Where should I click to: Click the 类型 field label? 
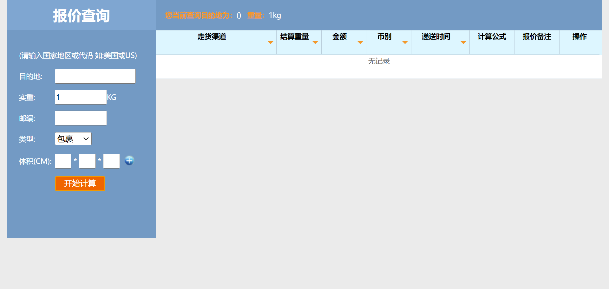pos(27,139)
